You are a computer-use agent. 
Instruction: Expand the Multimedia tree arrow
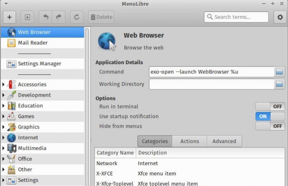coord(3,148)
